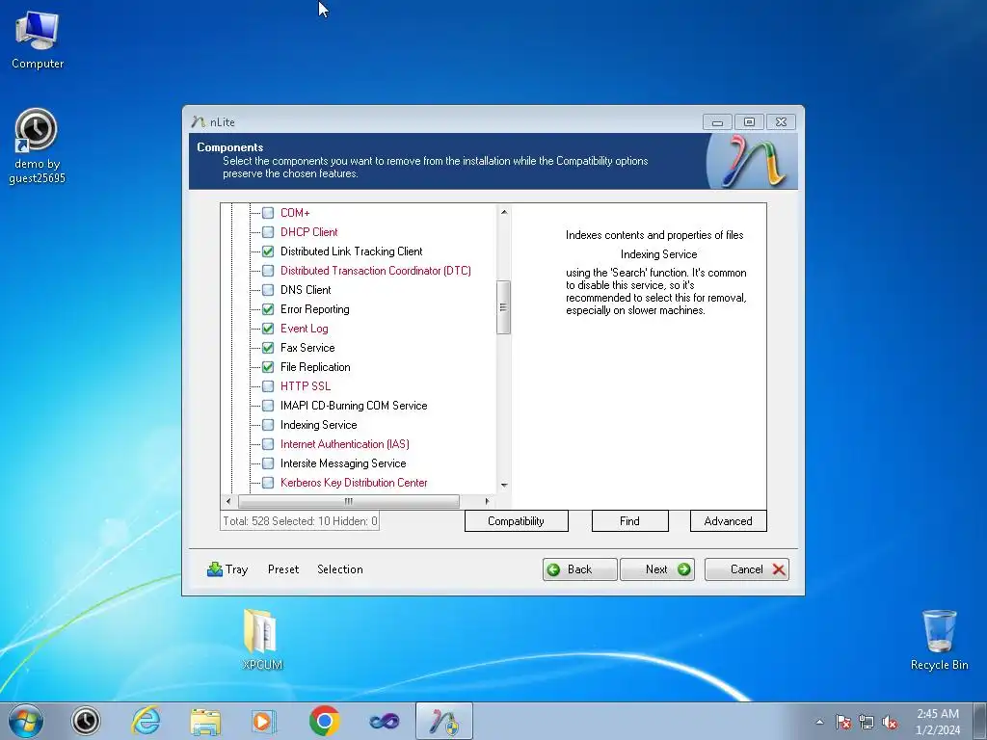Open Windows Media Player from taskbar

pyautogui.click(x=264, y=721)
